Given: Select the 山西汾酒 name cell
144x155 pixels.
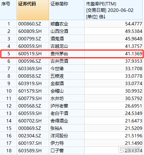Looking at the screenshot, I should pyautogui.click(x=67, y=31).
